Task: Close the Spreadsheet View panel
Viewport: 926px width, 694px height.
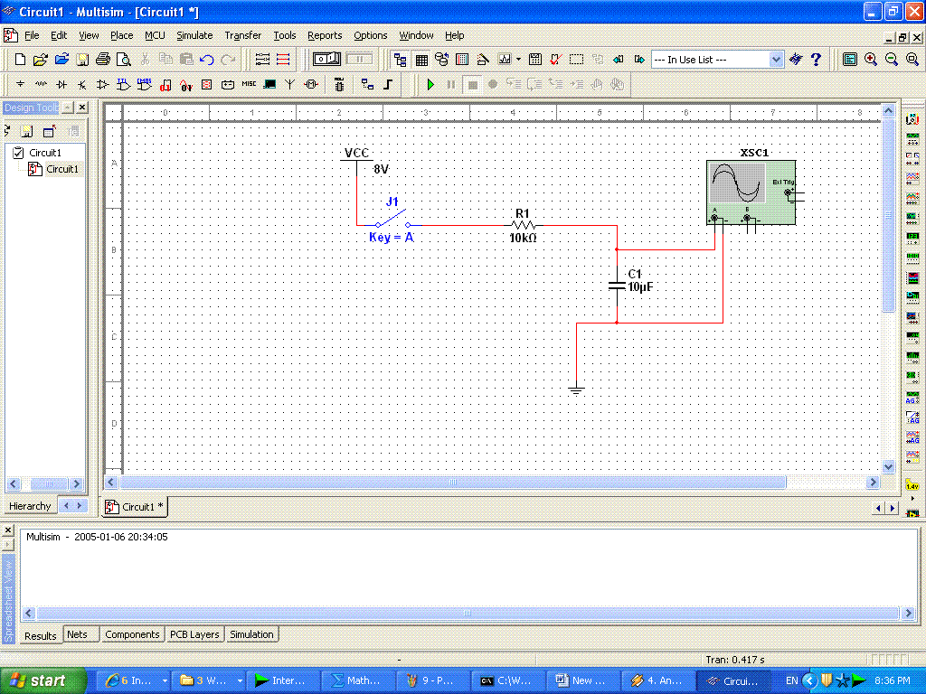Action: click(8, 530)
